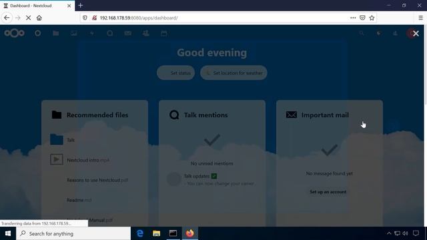The height and width of the screenshot is (240, 427).
Task: Click the Nextcloud intro video thumbnail
Action: pyautogui.click(x=57, y=160)
